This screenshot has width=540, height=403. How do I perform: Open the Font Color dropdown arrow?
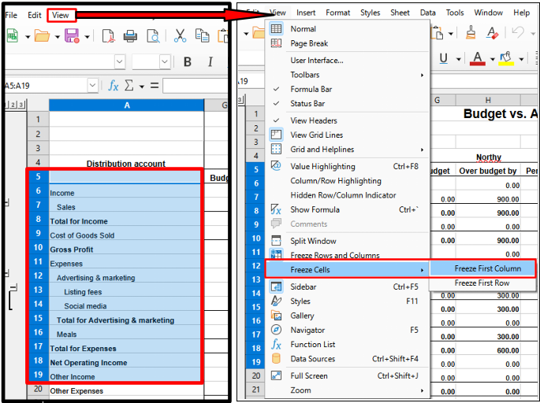coord(493,60)
